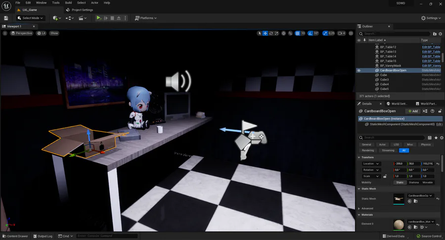Open the File menu

pos(18,2)
